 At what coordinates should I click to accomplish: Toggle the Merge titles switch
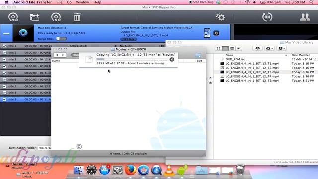[x=61, y=39]
